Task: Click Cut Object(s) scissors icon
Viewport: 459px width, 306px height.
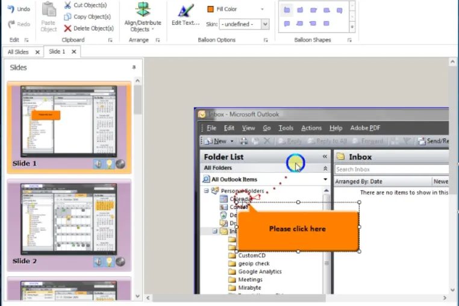Action: (x=67, y=5)
